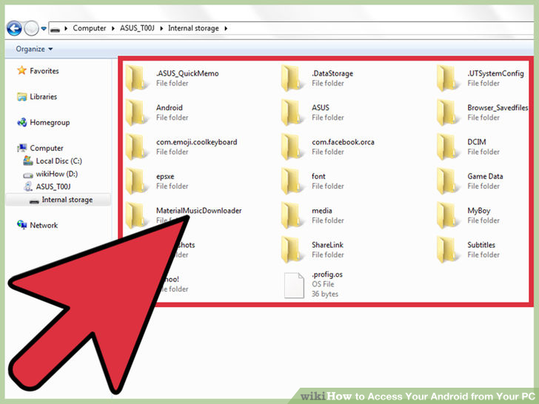Click the MaterialMusicDownloader folder name

pos(198,211)
